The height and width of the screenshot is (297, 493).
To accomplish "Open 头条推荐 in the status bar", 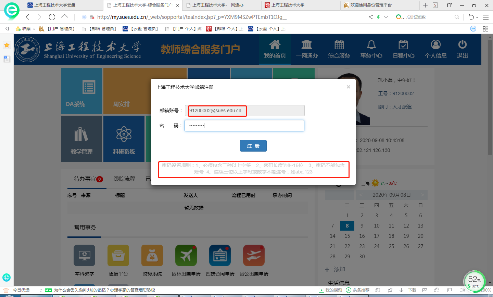I will (358, 290).
